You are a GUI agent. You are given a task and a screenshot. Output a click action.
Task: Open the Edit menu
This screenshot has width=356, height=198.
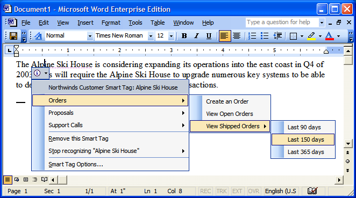(44, 23)
